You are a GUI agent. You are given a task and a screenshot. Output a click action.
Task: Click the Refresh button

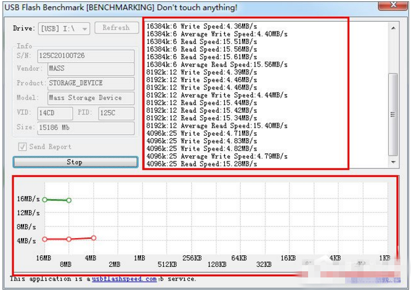(x=116, y=28)
